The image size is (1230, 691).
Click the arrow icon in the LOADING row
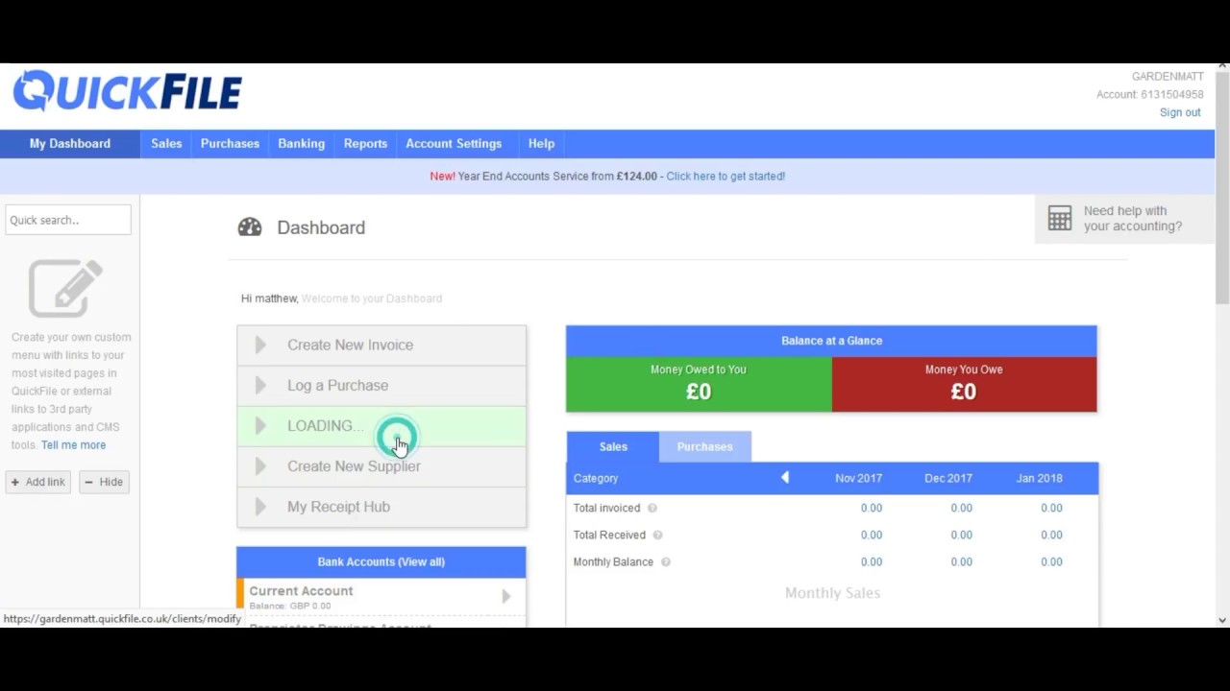[x=260, y=426]
